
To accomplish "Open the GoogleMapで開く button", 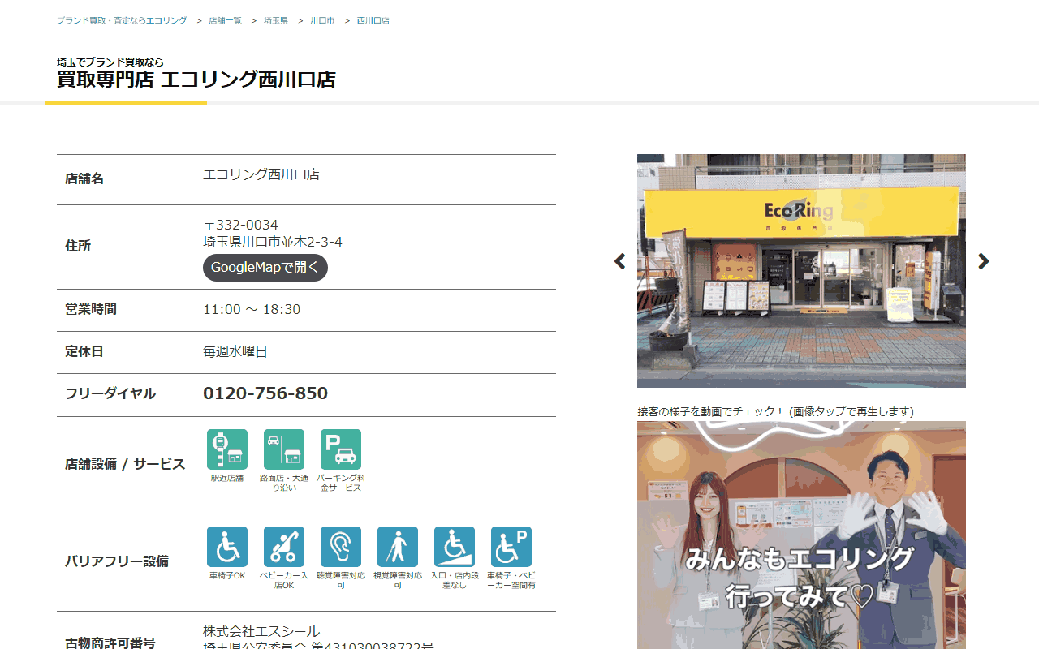I will [x=265, y=268].
